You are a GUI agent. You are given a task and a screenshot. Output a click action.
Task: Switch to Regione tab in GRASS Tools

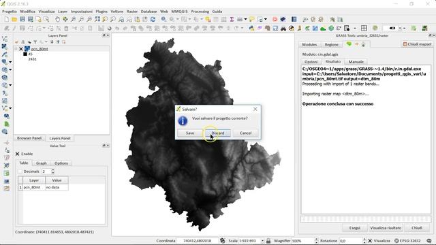(332, 44)
